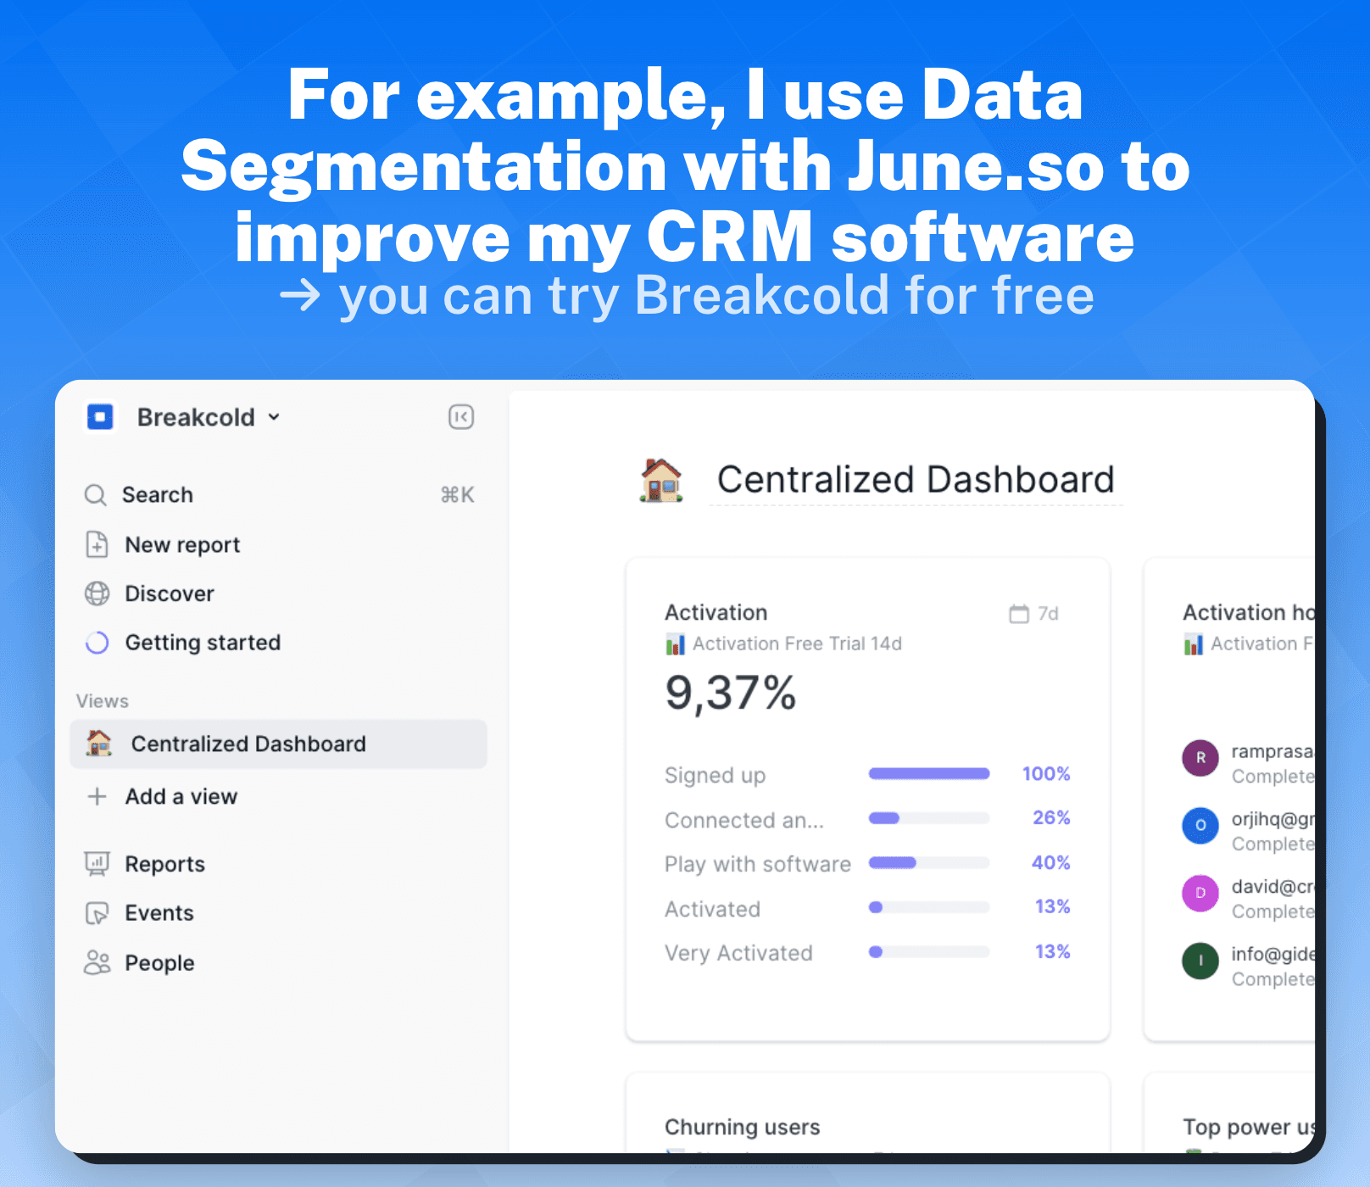
Task: Click the Views section label
Action: [103, 701]
